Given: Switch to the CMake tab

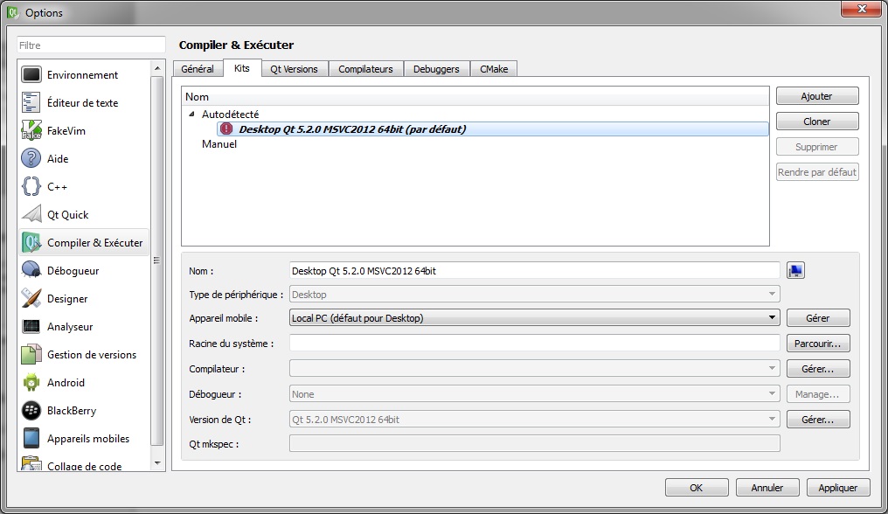Looking at the screenshot, I should pyautogui.click(x=494, y=68).
